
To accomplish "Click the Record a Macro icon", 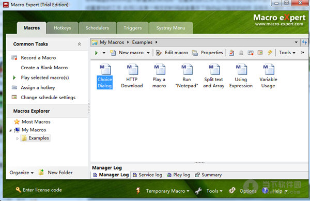I will click(x=14, y=58).
